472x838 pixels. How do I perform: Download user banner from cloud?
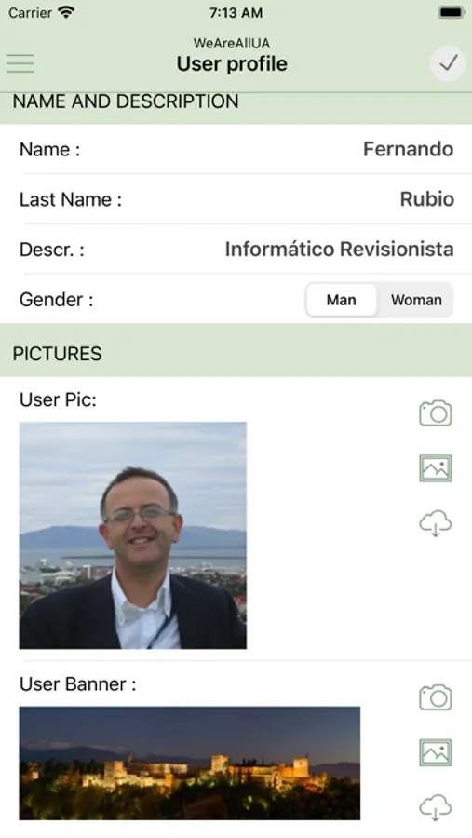[x=435, y=807]
